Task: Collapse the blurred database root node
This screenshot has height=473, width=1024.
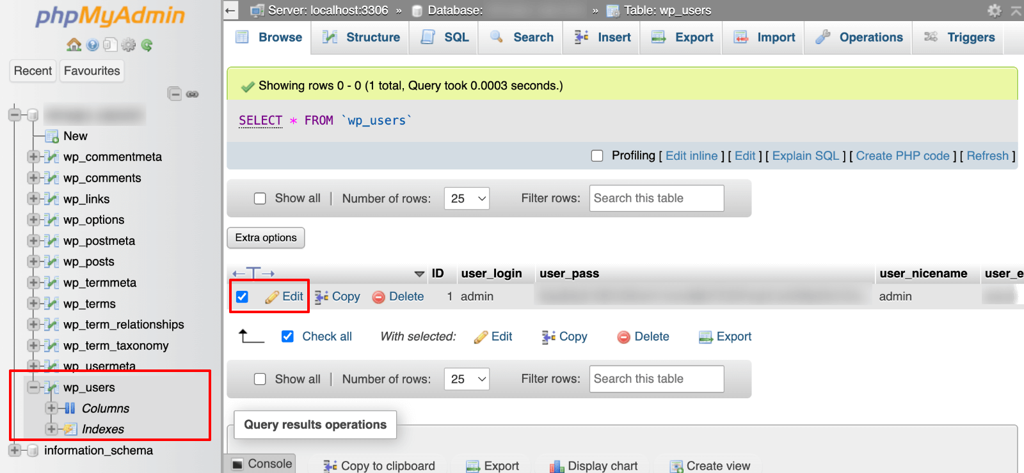Action: (x=15, y=115)
